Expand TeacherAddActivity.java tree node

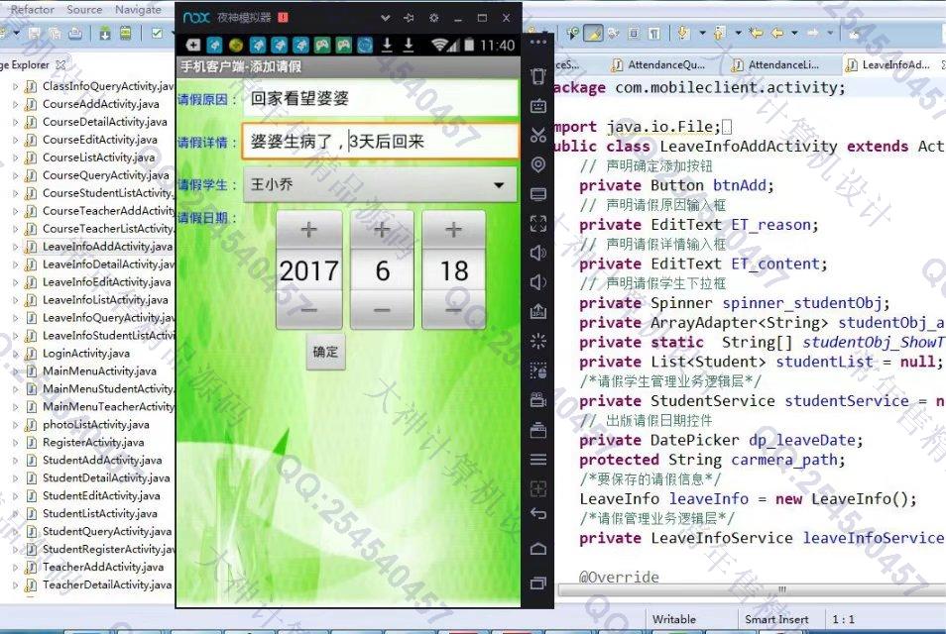click(x=15, y=567)
